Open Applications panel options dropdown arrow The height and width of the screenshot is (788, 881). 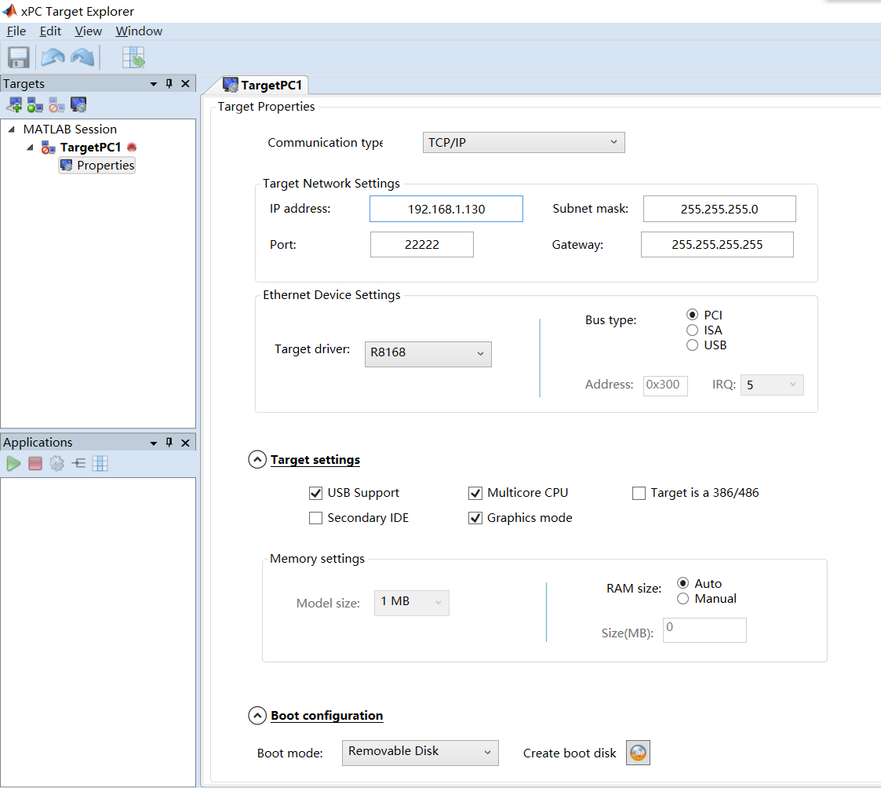tap(154, 443)
